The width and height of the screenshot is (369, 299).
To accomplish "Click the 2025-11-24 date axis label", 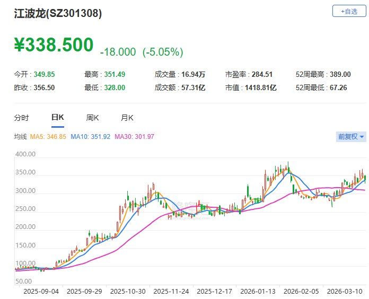I will (171, 292).
